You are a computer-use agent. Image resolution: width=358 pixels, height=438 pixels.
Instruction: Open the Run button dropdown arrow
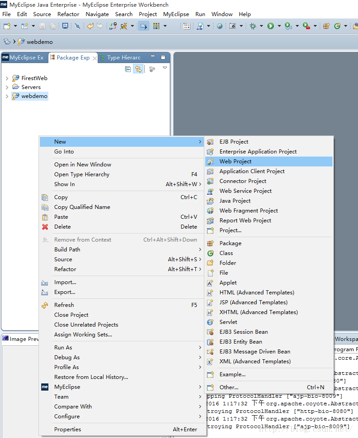click(x=279, y=26)
